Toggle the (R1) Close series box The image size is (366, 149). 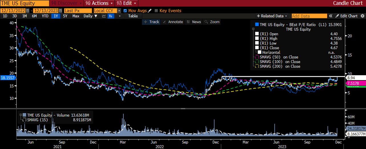[257, 47]
